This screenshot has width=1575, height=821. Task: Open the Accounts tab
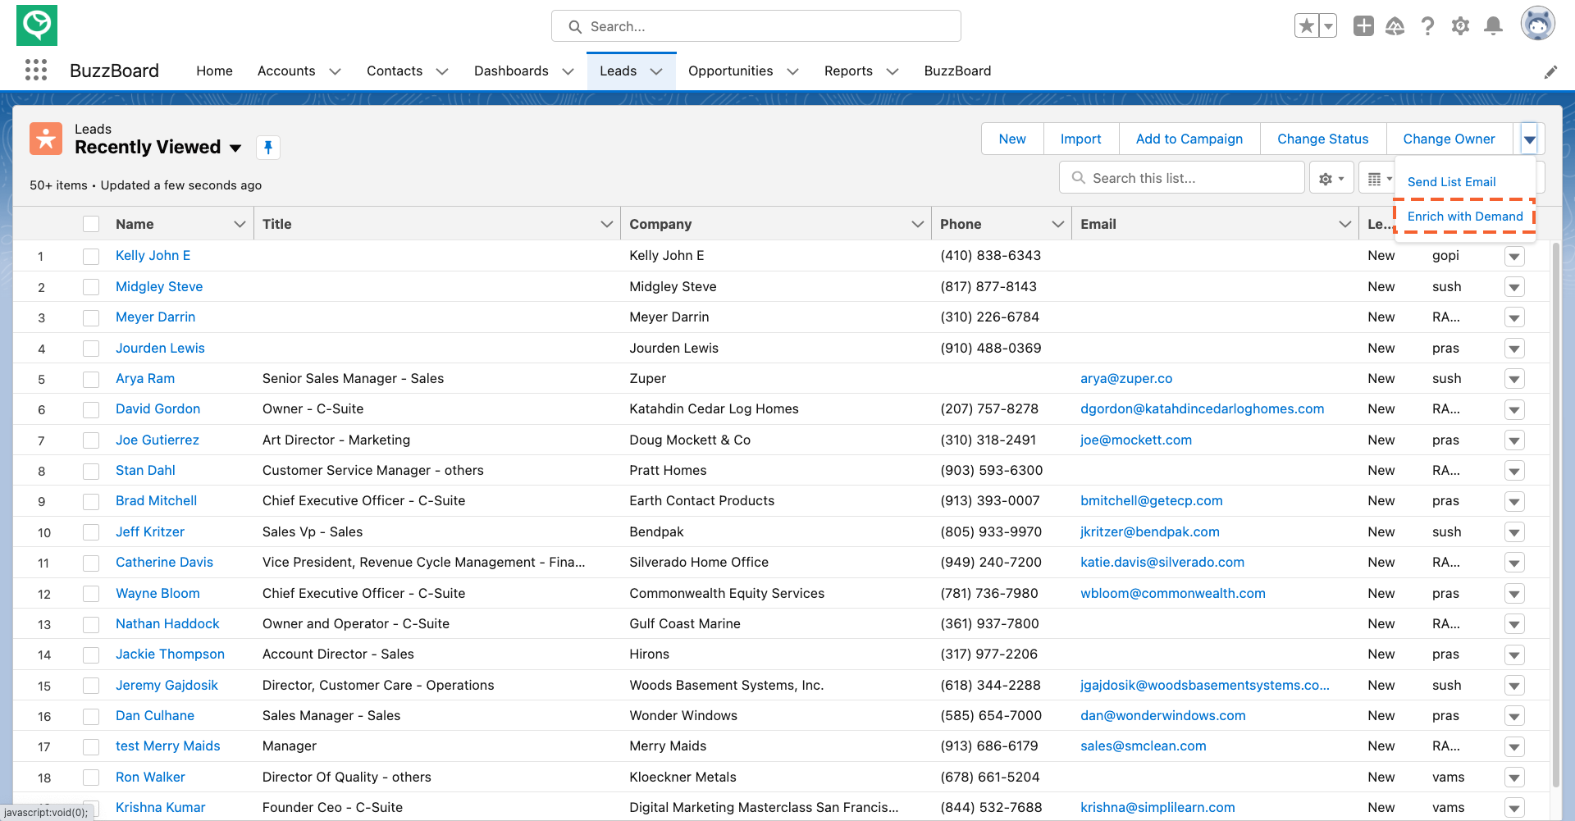click(286, 71)
